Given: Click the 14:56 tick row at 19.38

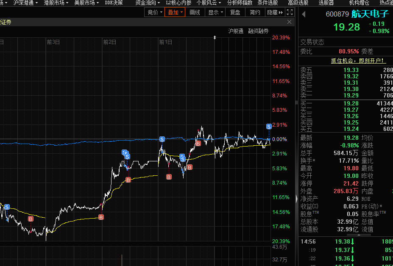Looking at the screenshot, I should 346,241.
